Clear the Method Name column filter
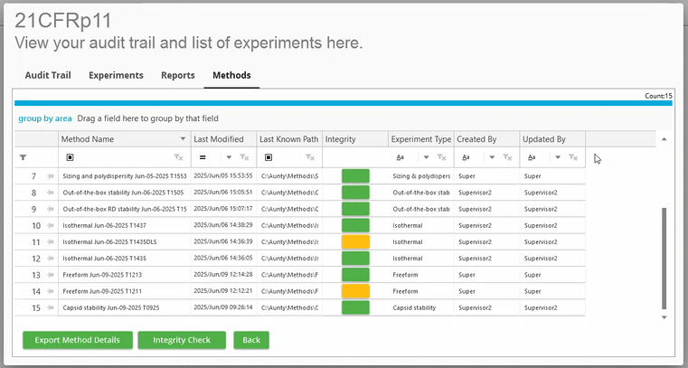 pos(179,157)
